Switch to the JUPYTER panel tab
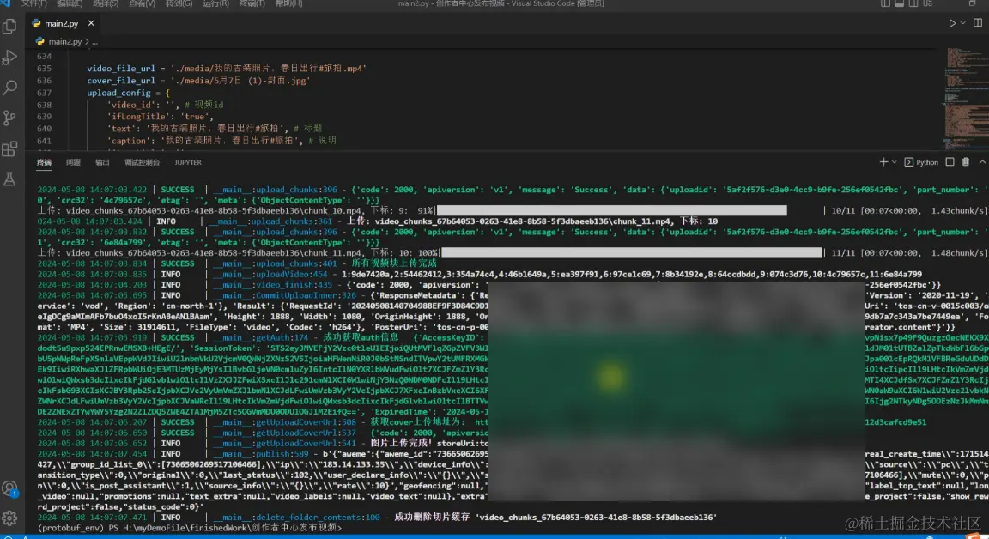Screen dimensions: 989x539 click(188, 163)
